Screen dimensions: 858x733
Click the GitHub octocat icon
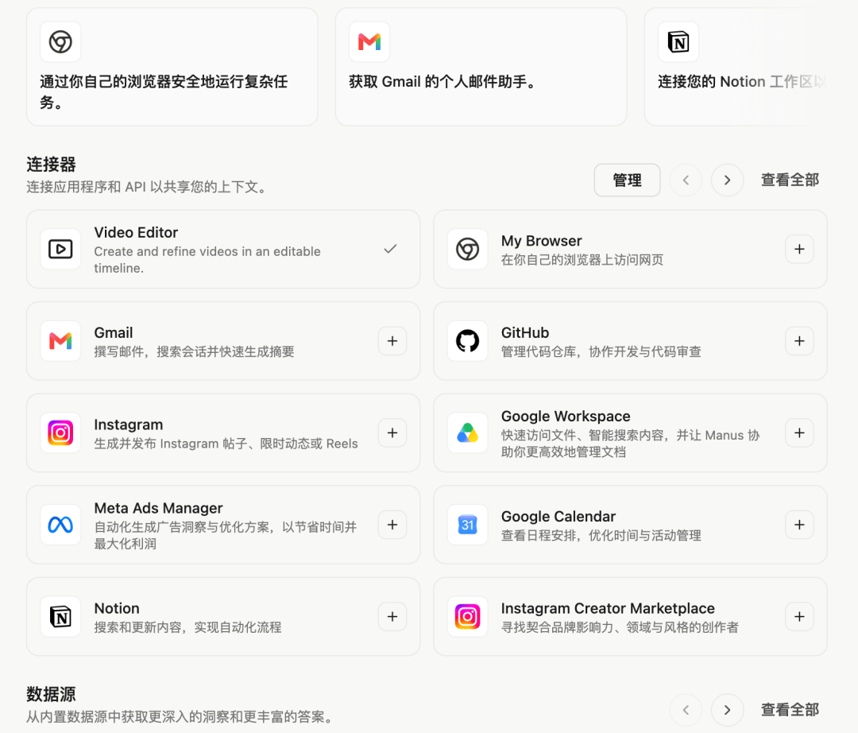[x=468, y=341]
